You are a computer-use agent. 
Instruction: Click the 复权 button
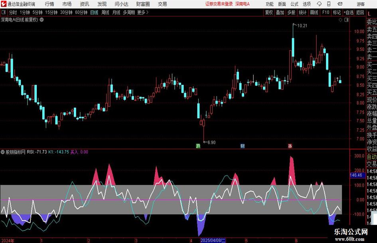coord(269,12)
